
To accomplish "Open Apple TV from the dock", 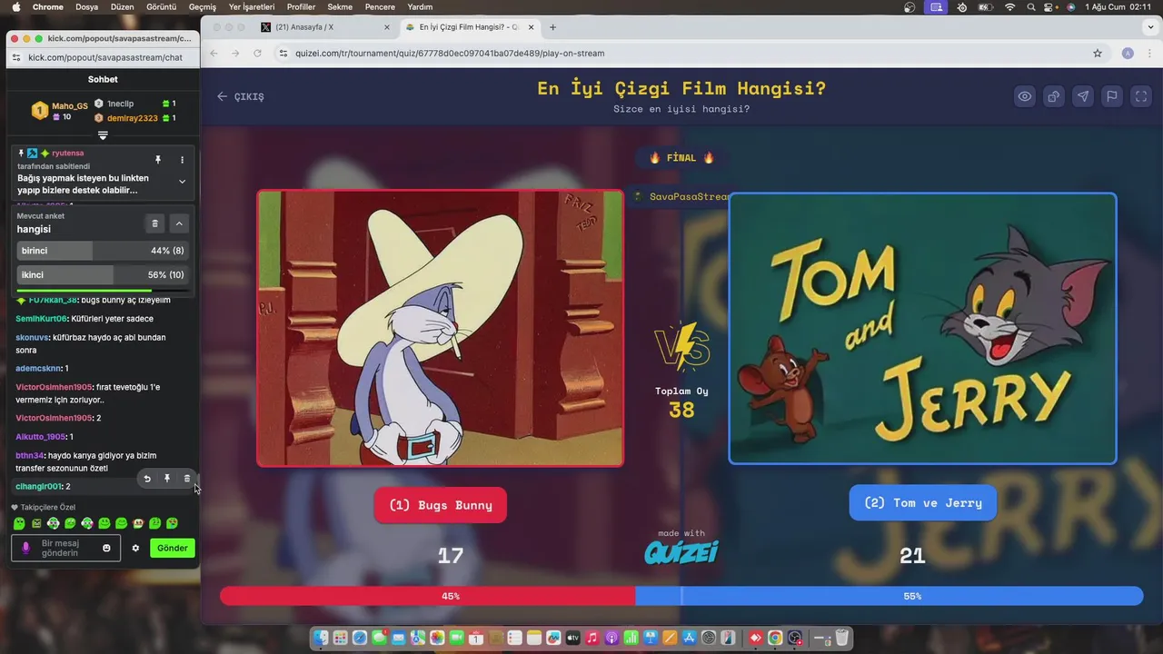I will point(572,638).
